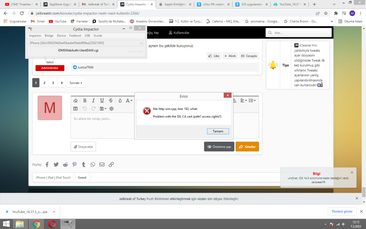
Task: Open the list type dropdown
Action: point(252,101)
